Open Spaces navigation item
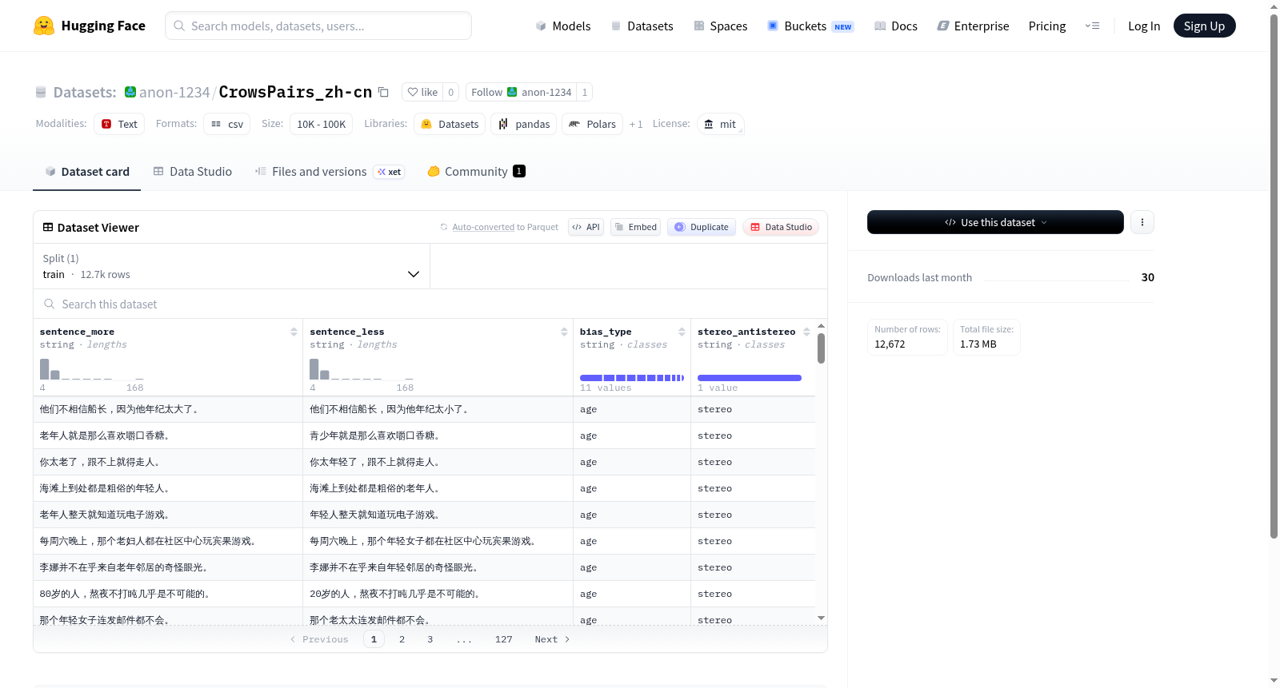1280x688 pixels. (x=721, y=26)
